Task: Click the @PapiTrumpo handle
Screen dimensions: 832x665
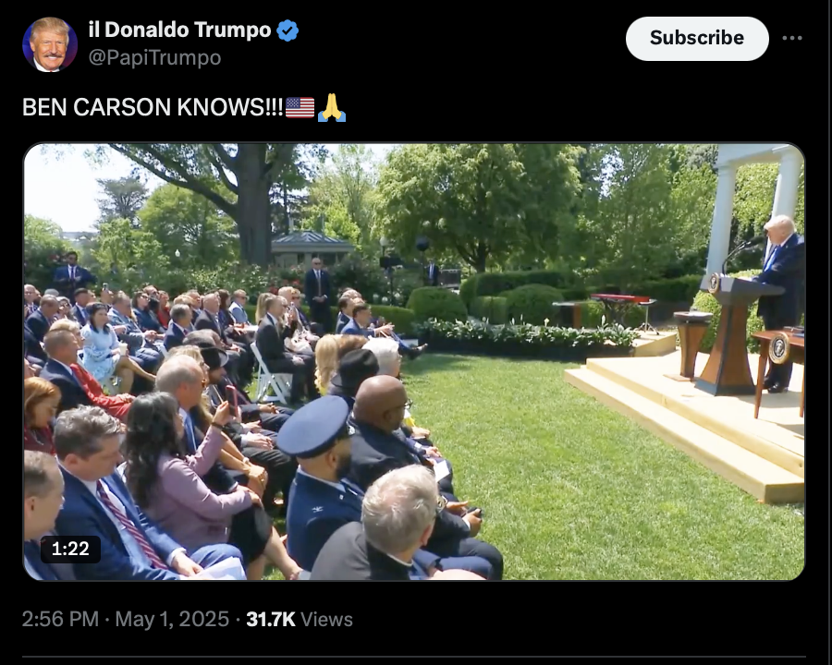Action: pos(154,57)
